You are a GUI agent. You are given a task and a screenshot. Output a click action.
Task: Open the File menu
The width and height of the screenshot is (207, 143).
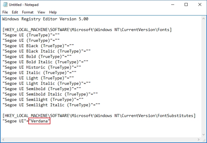(x=5, y=12)
